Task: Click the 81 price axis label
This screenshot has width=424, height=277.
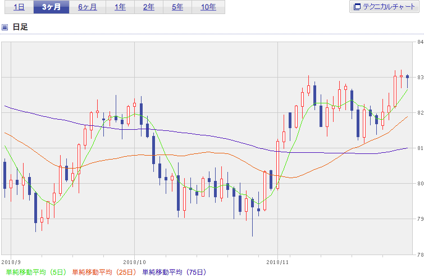Action: [420, 148]
